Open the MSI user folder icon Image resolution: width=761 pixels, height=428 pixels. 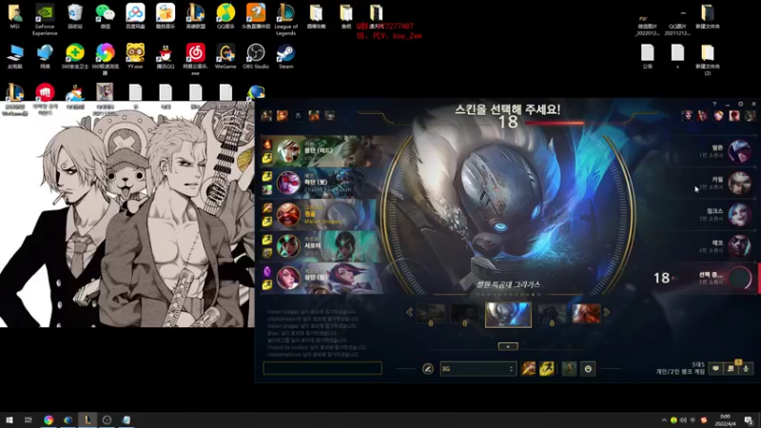14,16
